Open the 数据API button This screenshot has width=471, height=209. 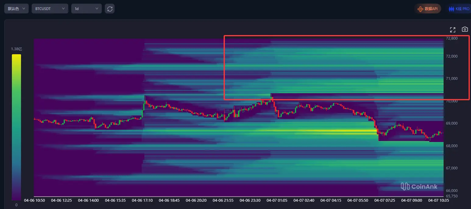click(427, 9)
